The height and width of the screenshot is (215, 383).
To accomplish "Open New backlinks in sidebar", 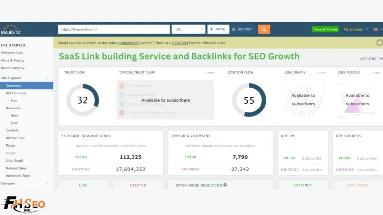I will point(14,115).
